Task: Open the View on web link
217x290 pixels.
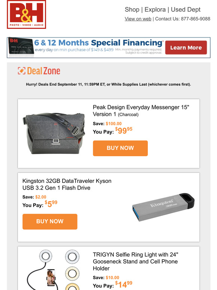Action: (x=138, y=19)
